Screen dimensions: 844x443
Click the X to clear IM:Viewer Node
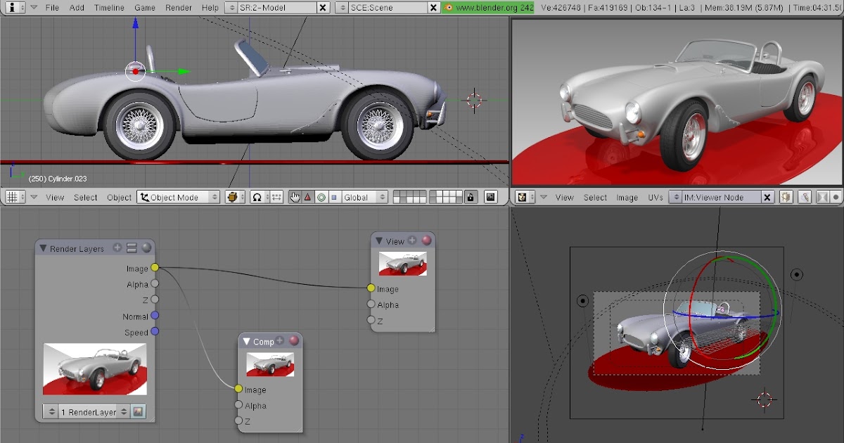click(768, 197)
